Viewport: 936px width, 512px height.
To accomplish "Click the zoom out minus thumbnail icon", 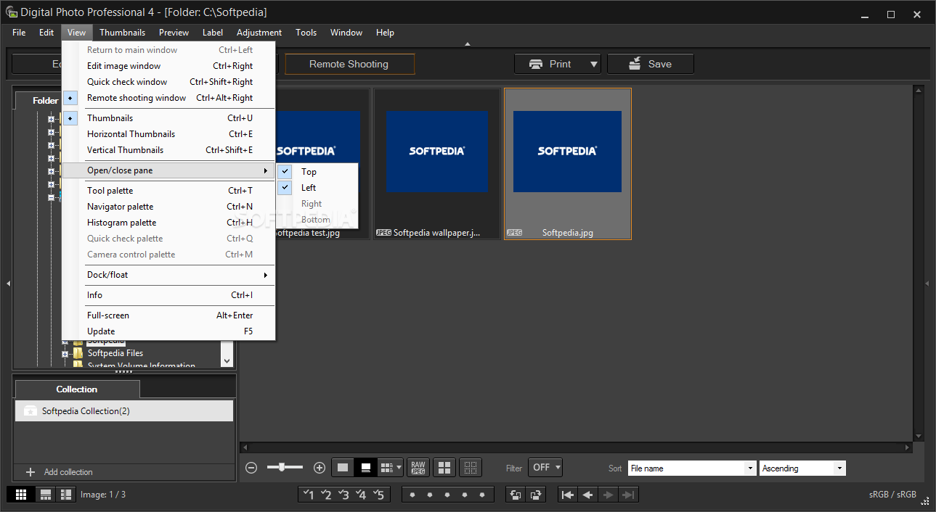I will tap(251, 468).
